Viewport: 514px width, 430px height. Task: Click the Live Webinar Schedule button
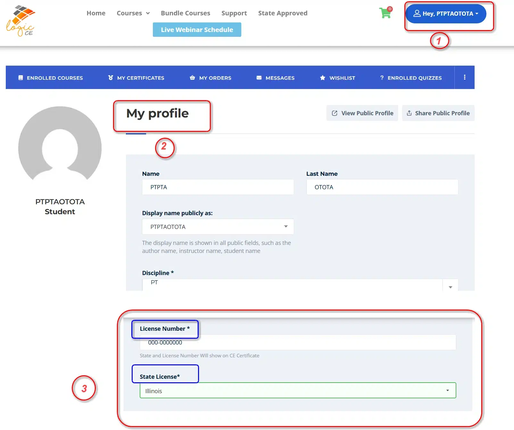[x=197, y=30]
